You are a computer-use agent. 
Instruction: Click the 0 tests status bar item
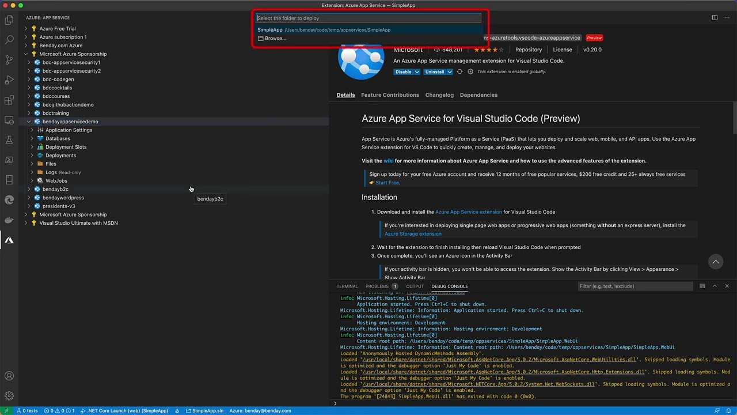(27, 411)
